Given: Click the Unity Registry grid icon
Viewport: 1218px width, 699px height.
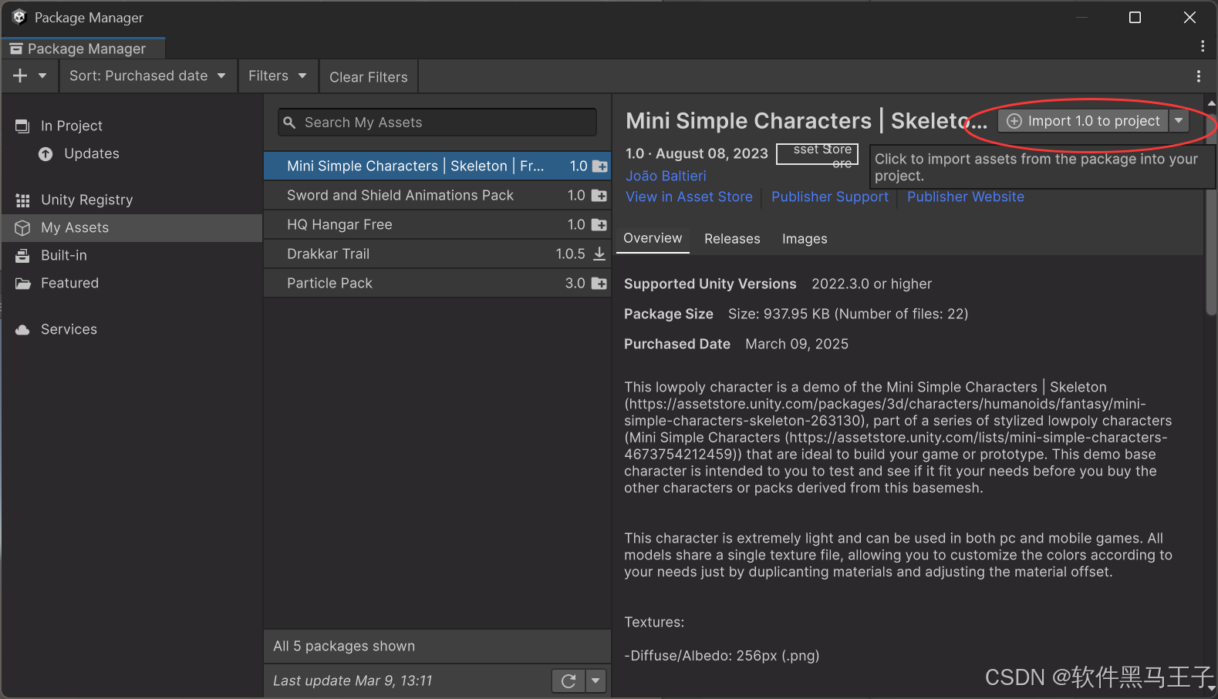Looking at the screenshot, I should 22,200.
